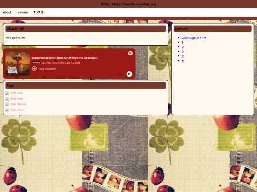The height and width of the screenshot is (192, 257).
Task: Follow the link three tag
Action: point(19,104)
